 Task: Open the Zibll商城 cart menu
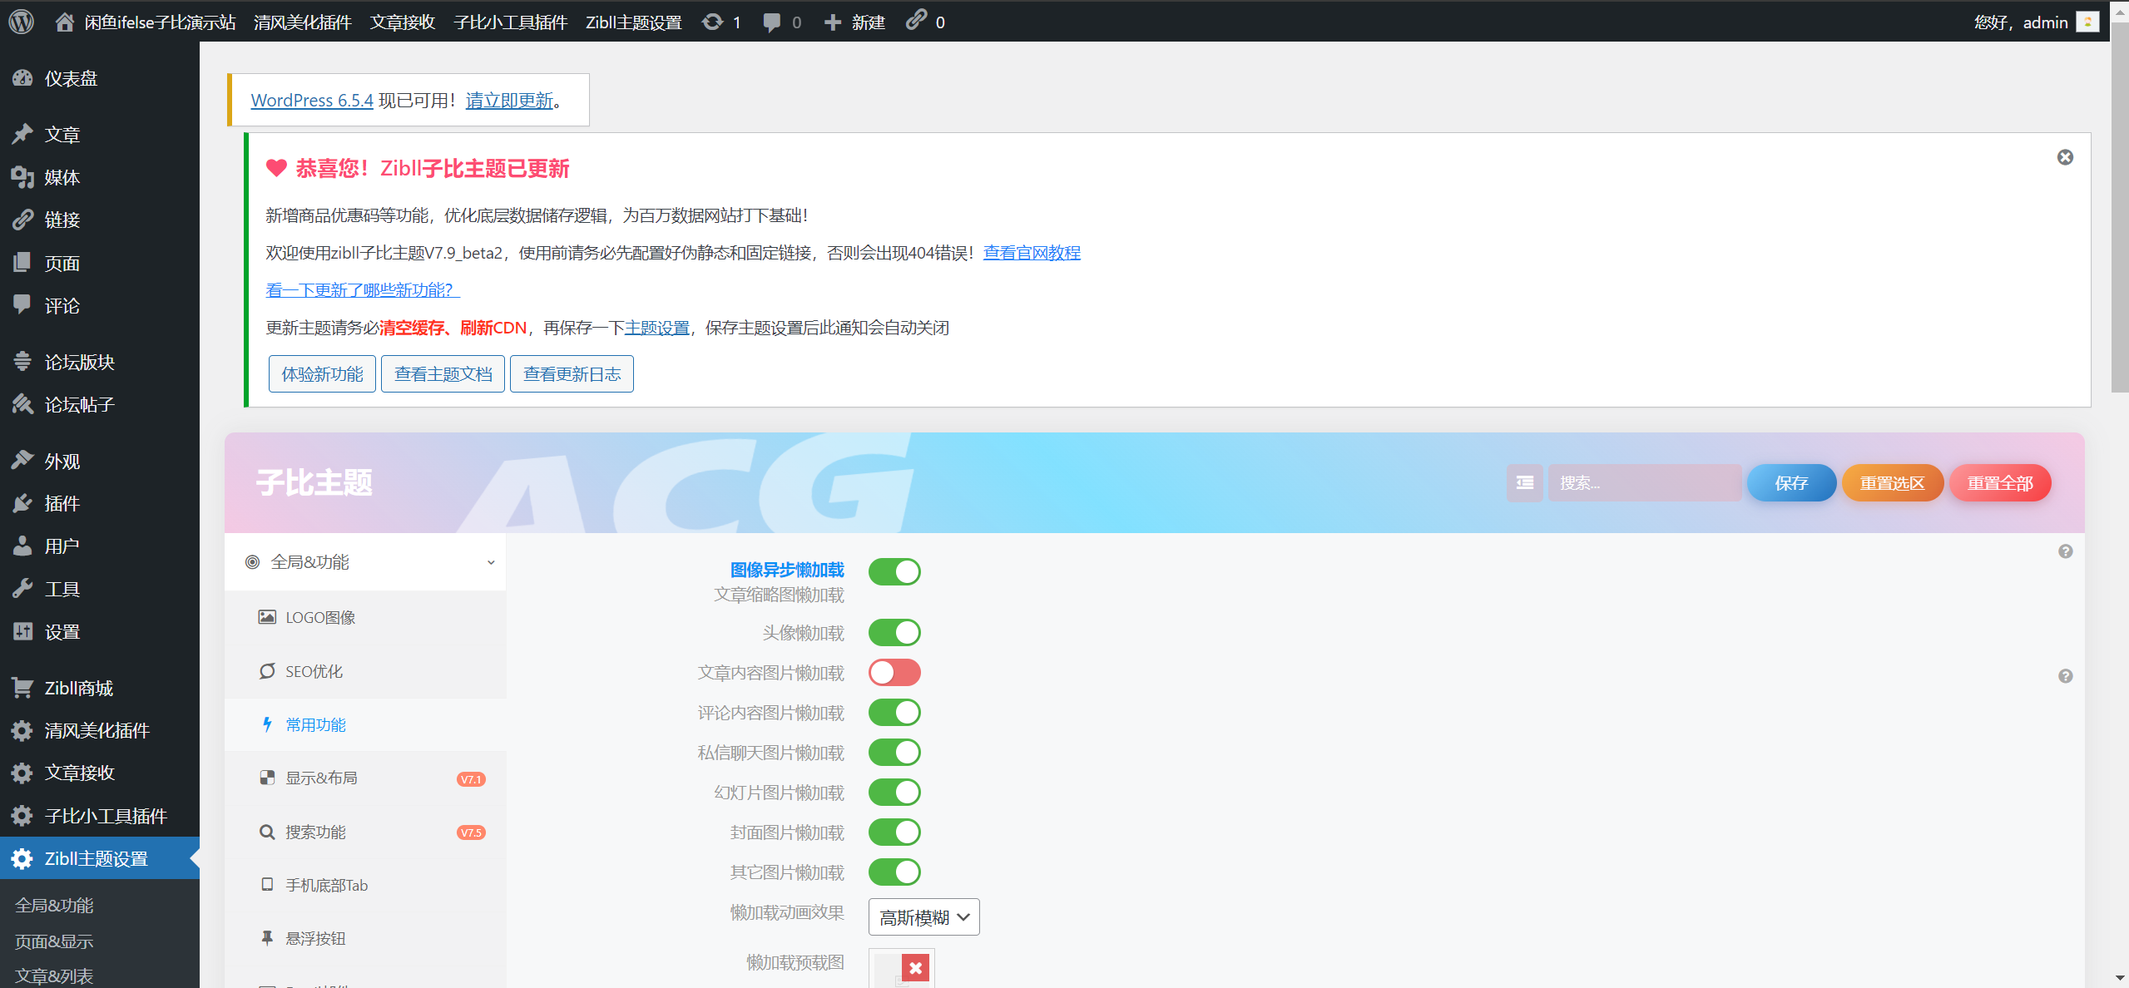[x=78, y=688]
